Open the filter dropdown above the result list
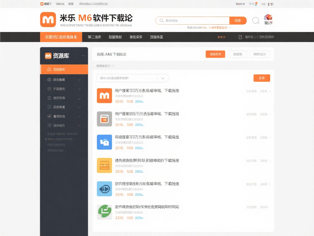314x236 pixels. coord(132,78)
